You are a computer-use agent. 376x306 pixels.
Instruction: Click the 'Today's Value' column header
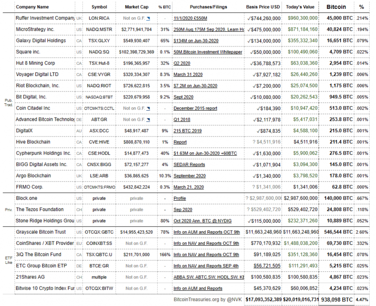(301, 7)
